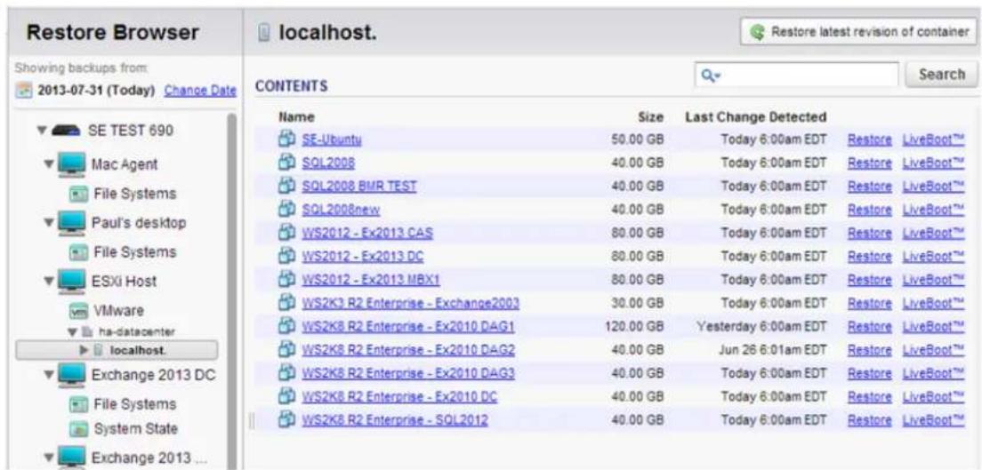Viewport: 982px width, 470px height.
Task: Click the VM icon beside SQL2008new
Action: point(286,210)
